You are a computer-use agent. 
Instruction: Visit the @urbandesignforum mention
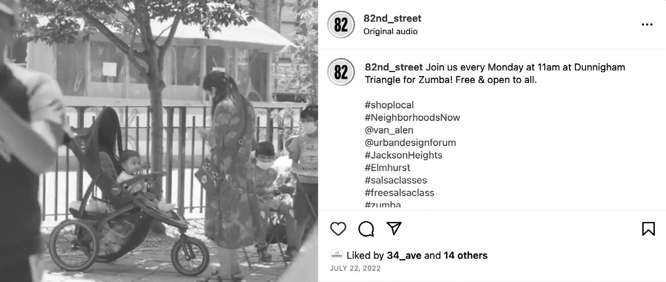(x=410, y=143)
